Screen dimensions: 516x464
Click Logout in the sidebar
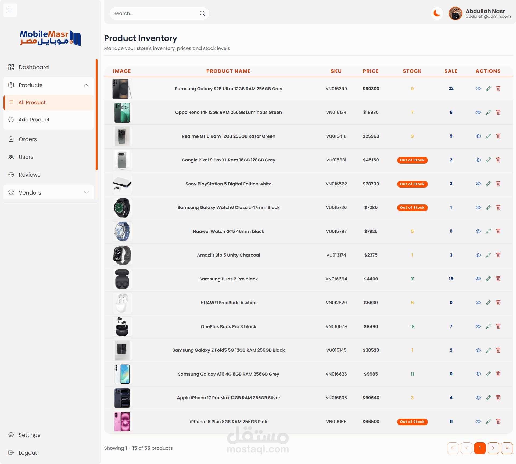[28, 453]
